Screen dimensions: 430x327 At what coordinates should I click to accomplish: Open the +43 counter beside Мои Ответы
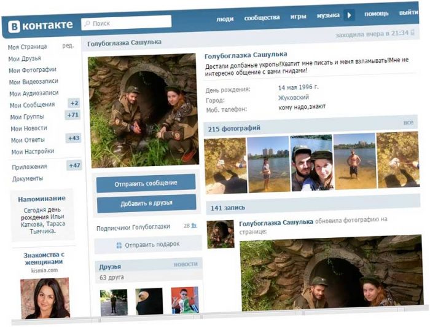74,138
